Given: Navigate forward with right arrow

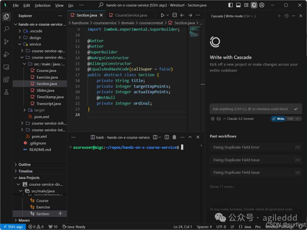Looking at the screenshot, I should point(190,15).
